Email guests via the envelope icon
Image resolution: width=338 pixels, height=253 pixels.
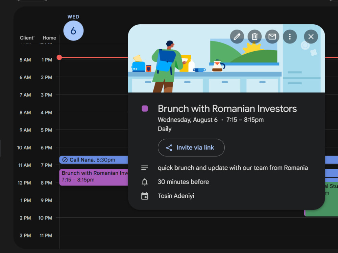coord(272,36)
